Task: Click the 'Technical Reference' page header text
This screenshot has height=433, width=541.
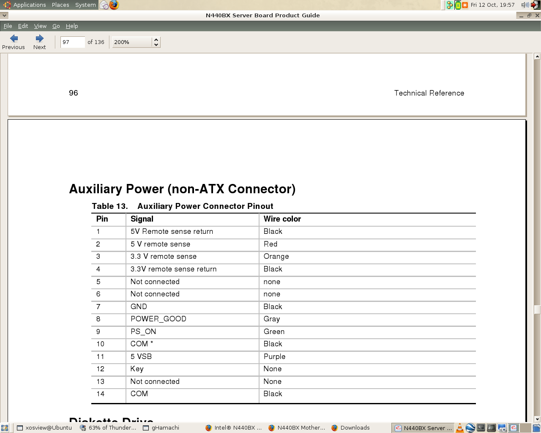Action: point(429,93)
